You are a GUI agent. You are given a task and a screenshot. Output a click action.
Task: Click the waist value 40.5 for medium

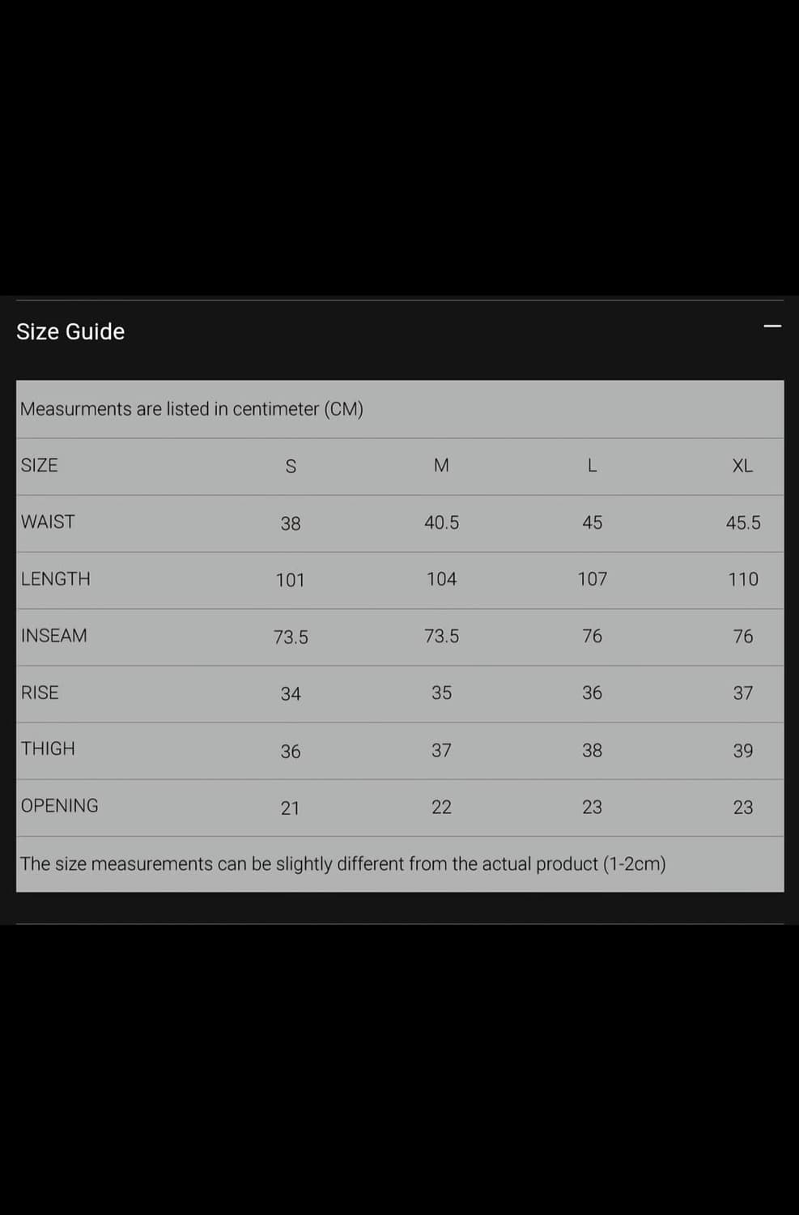pos(441,523)
